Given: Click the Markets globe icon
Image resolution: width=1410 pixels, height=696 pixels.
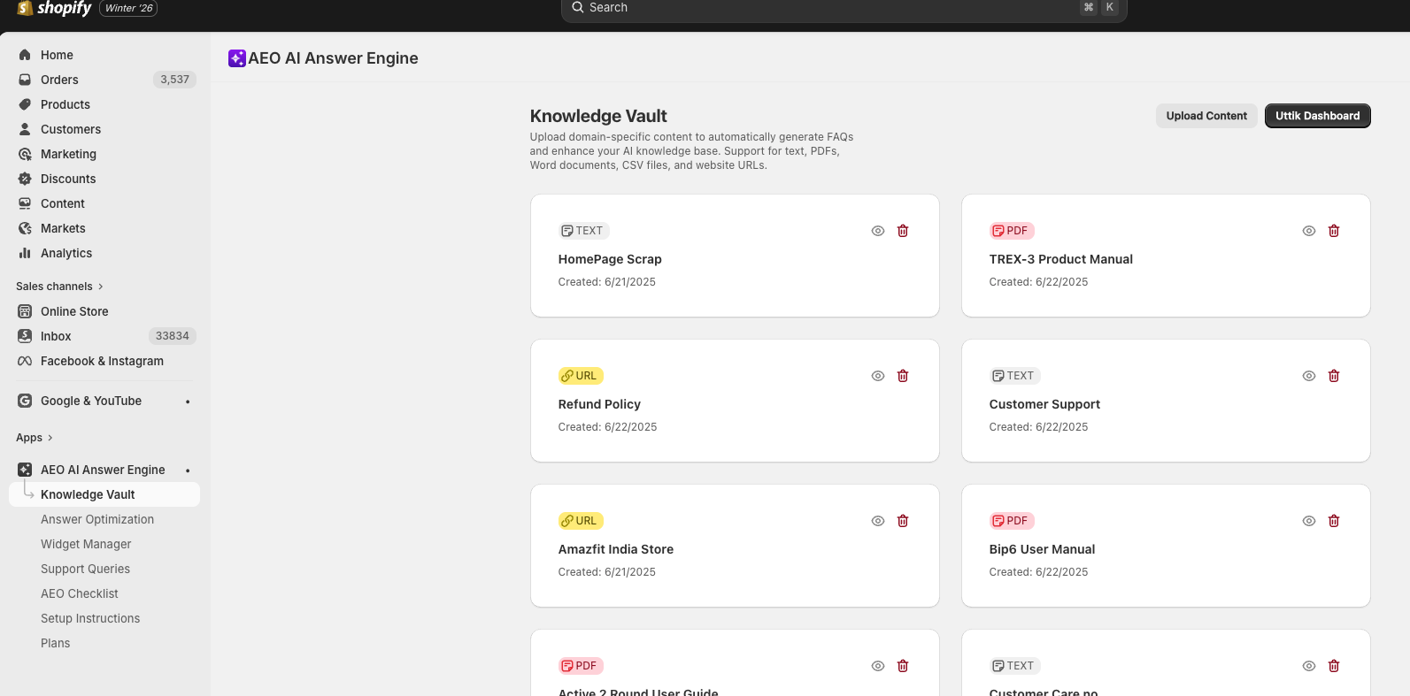Looking at the screenshot, I should click(x=25, y=228).
